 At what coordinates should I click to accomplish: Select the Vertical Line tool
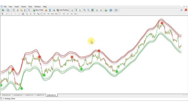[x=11, y=14]
